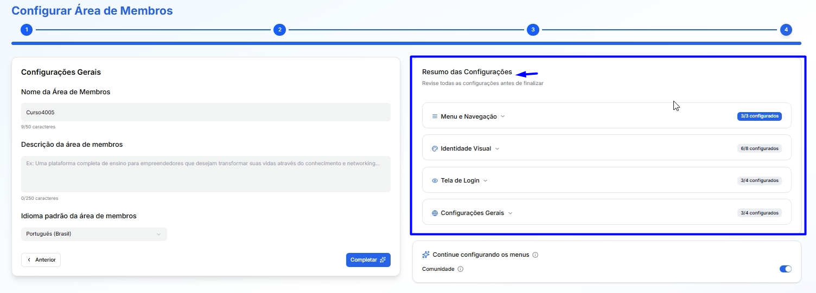Click the hamburger icon beside Menu e Navegação
Screen dimensions: 816x293
435,116
